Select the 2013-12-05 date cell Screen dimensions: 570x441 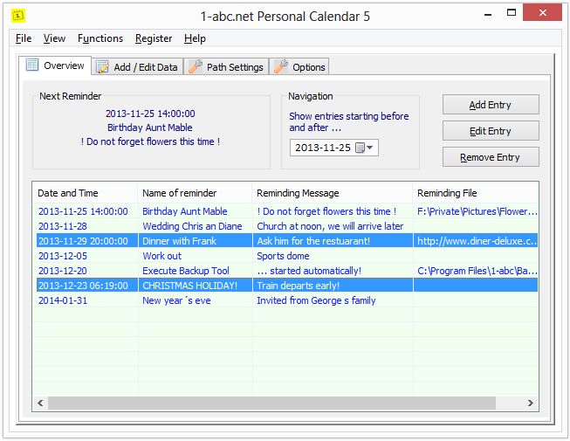(63, 256)
